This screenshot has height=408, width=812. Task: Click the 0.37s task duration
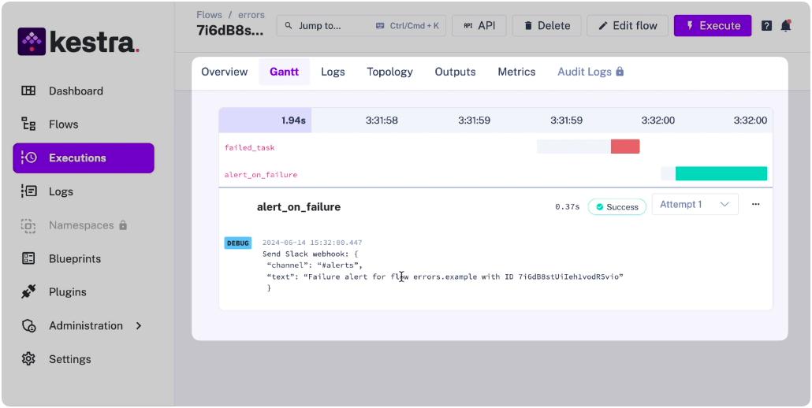(x=567, y=207)
